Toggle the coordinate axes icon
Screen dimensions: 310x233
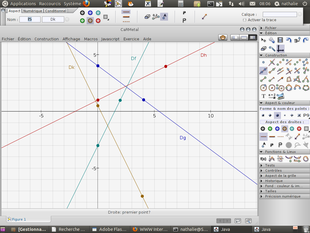coord(280,48)
